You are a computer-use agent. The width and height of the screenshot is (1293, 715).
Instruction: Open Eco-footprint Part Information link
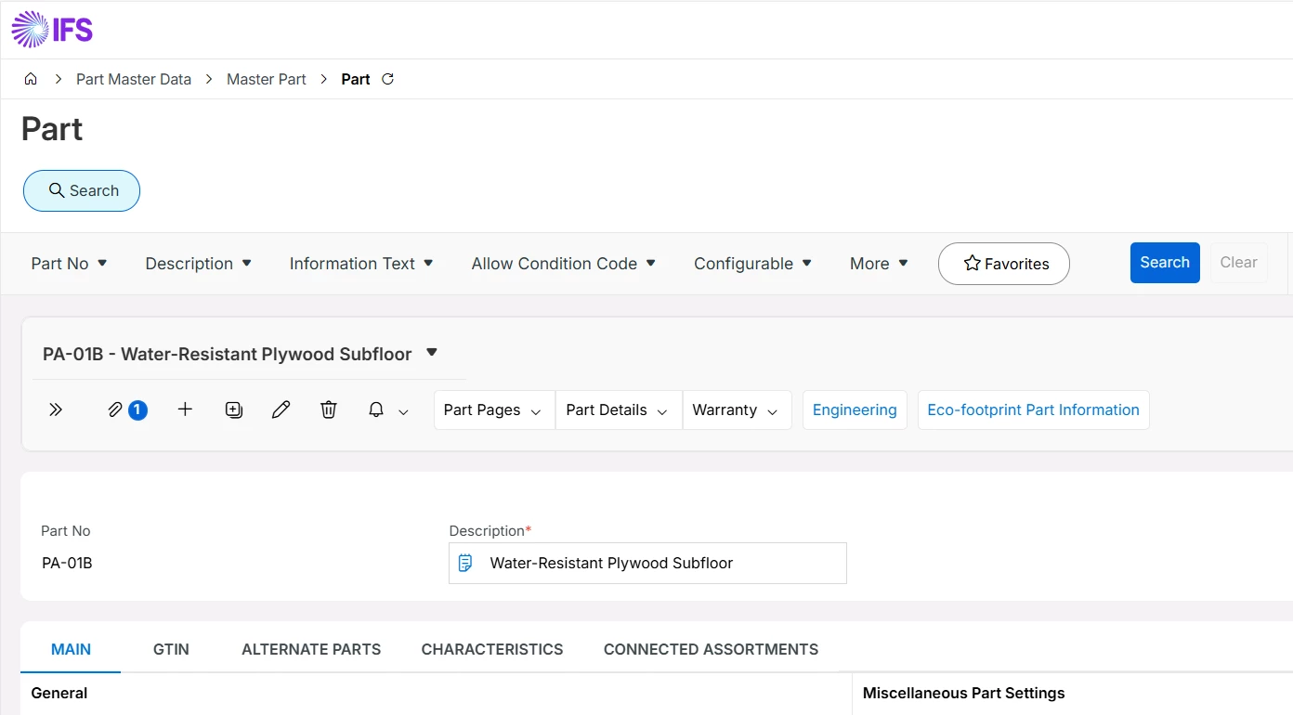click(1033, 409)
